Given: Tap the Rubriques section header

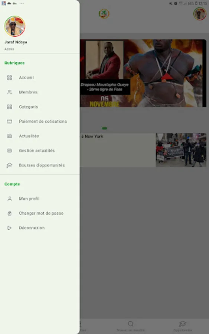Looking at the screenshot, I should coord(14,63).
